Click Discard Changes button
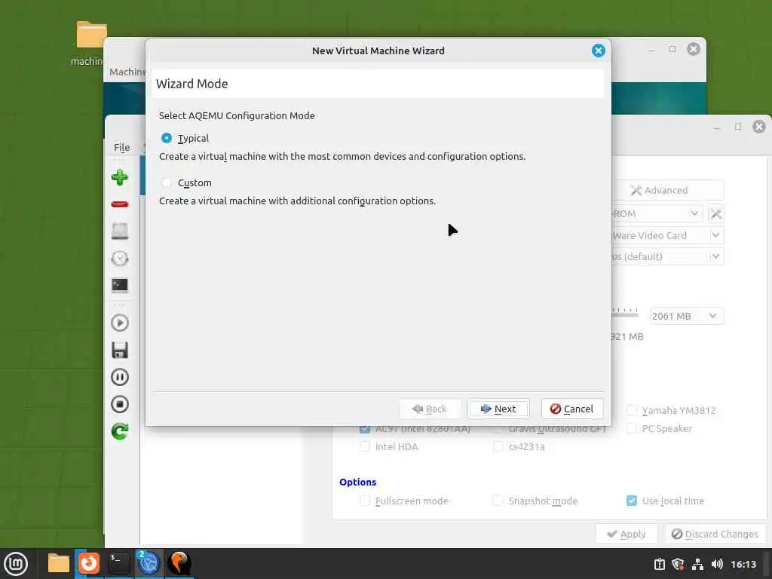The width and height of the screenshot is (772, 579). click(715, 535)
